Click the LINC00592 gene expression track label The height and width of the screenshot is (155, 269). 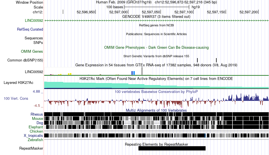(x=34, y=72)
